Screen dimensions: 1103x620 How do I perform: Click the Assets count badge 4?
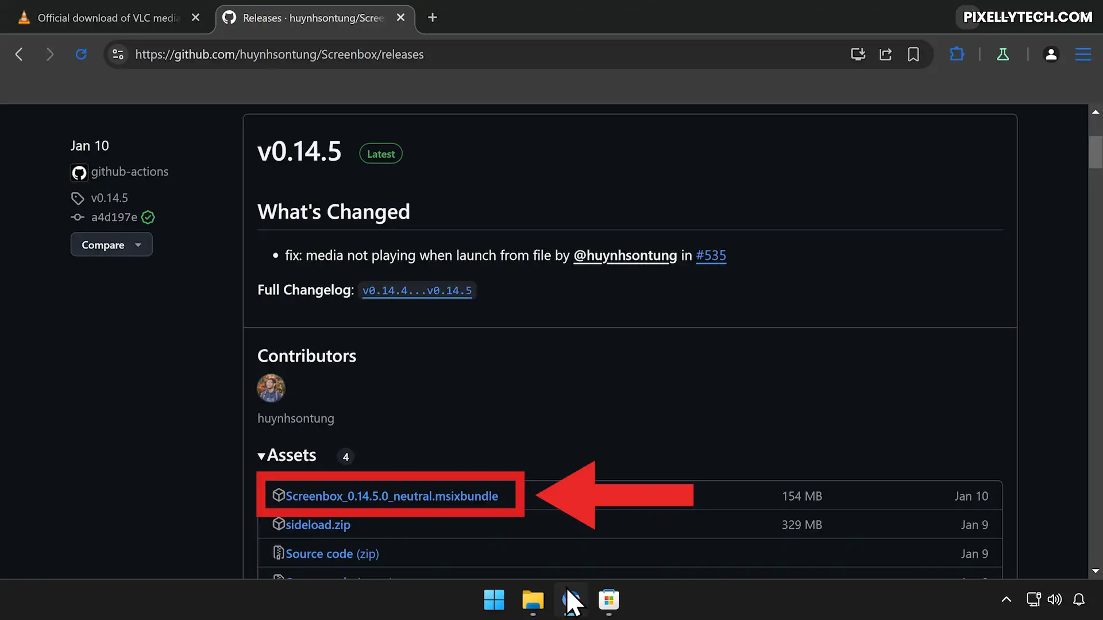pos(345,456)
